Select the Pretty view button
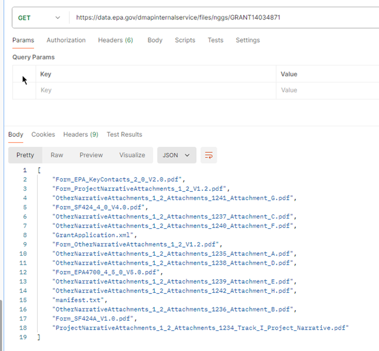This screenshot has height=351, width=379. pos(25,155)
